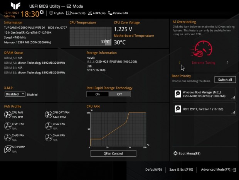The image size is (239, 180).
Task: Click the AI Overclocking speedometer icon
Action: [202, 49]
